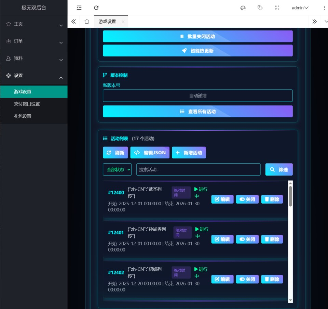This screenshot has height=309, width=328.
Task: Click the 搜索活动 search input field
Action: (198, 169)
